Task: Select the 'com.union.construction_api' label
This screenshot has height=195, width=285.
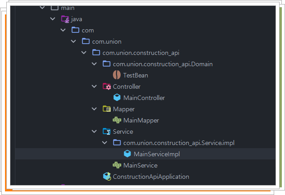Action: coord(141,53)
